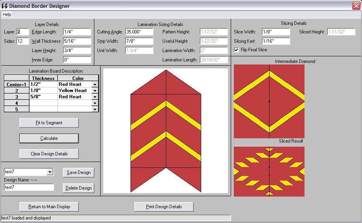This screenshot has height=223, width=362.
Task: Open the color dropdown for row 5
Action: (x=95, y=110)
